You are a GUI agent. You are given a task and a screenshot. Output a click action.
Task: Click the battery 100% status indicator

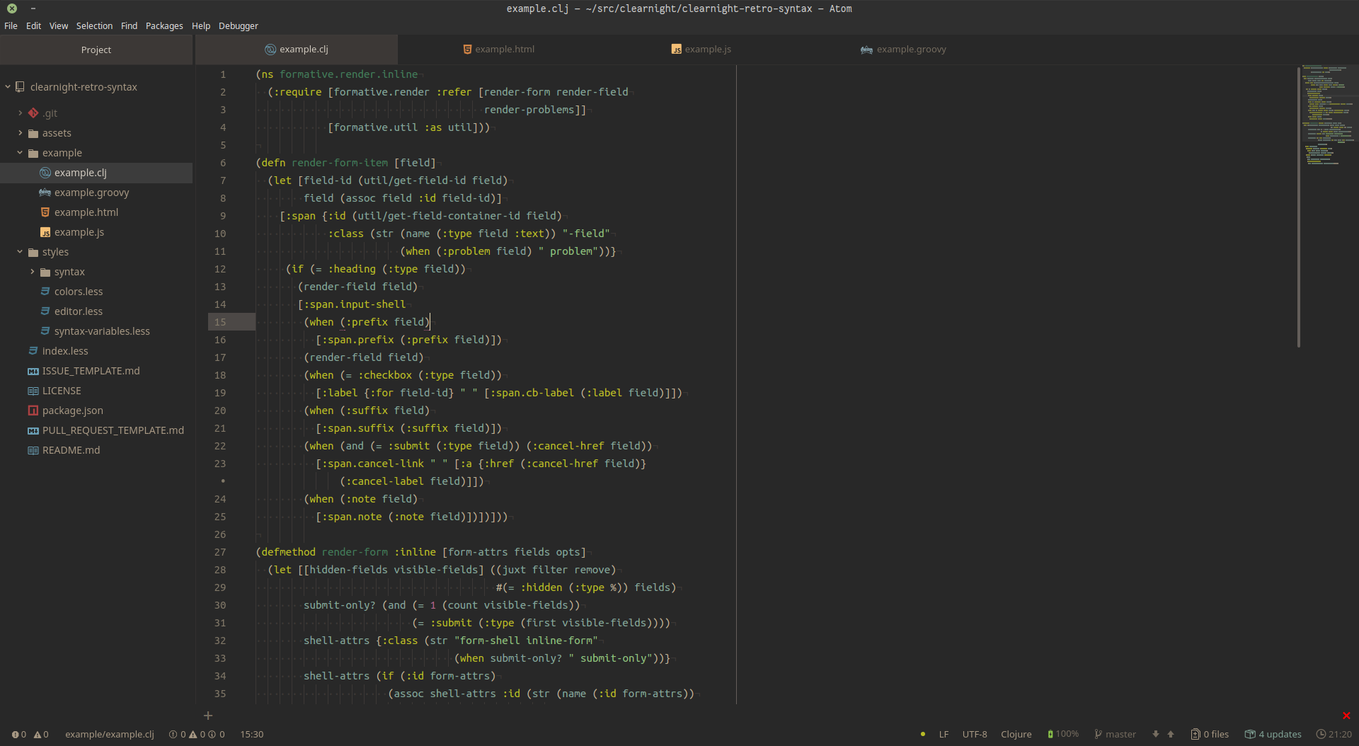[1063, 735]
